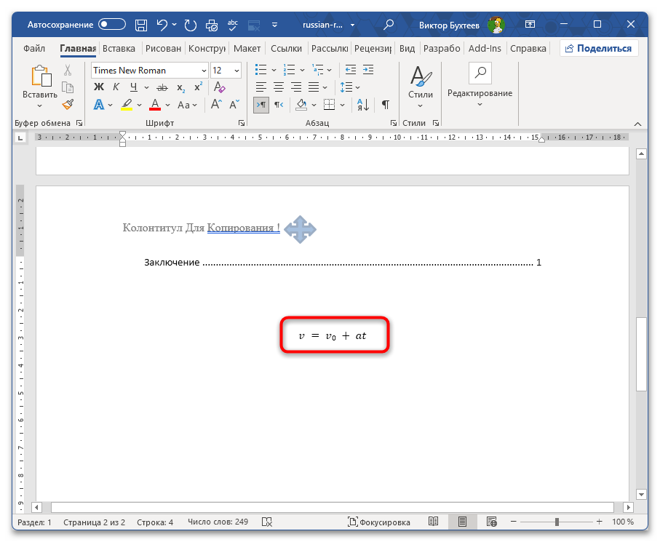660x542 pixels.
Task: Click the Redo arrow icon
Action: (190, 25)
